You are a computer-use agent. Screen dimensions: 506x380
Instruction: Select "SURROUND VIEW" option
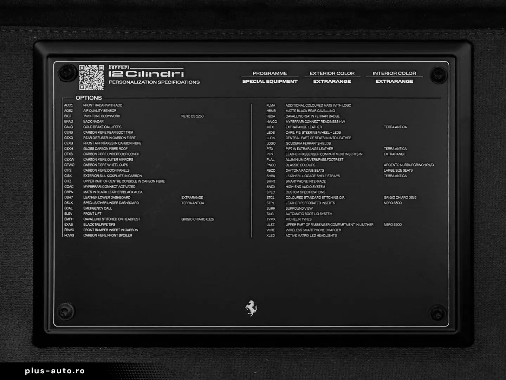[x=299, y=208]
